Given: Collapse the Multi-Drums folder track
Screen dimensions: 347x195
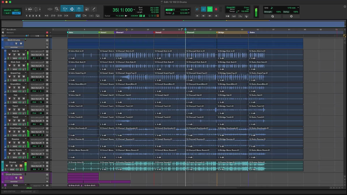Looking at the screenshot, I should pyautogui.click(x=3, y=40).
